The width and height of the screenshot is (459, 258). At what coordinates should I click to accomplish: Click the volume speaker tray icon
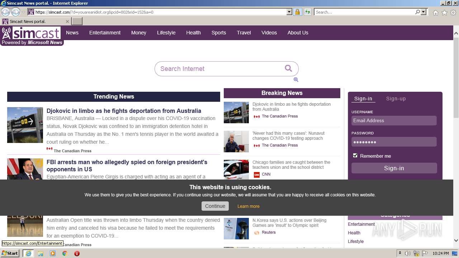[x=408, y=253]
